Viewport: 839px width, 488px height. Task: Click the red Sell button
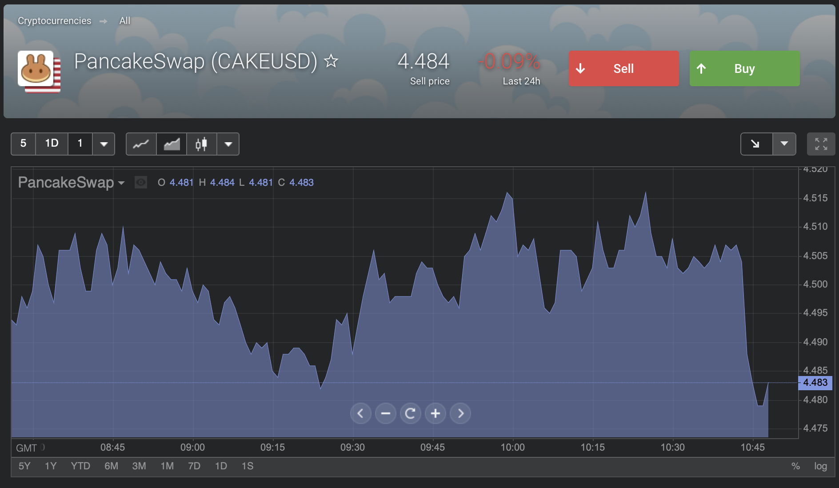tap(623, 68)
